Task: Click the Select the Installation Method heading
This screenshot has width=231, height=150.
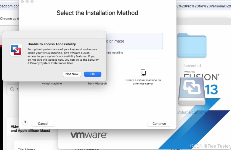Action: coord(97,13)
